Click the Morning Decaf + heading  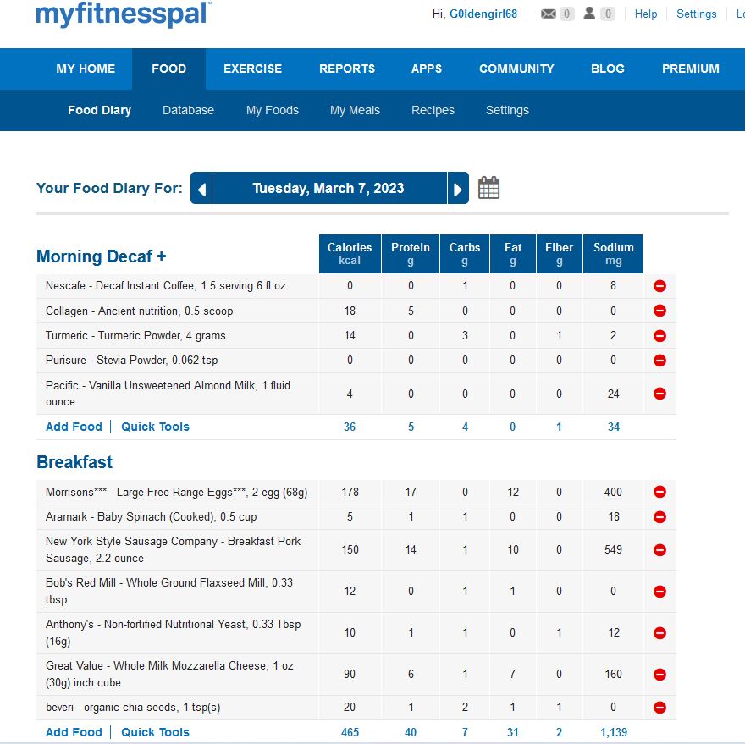102,256
